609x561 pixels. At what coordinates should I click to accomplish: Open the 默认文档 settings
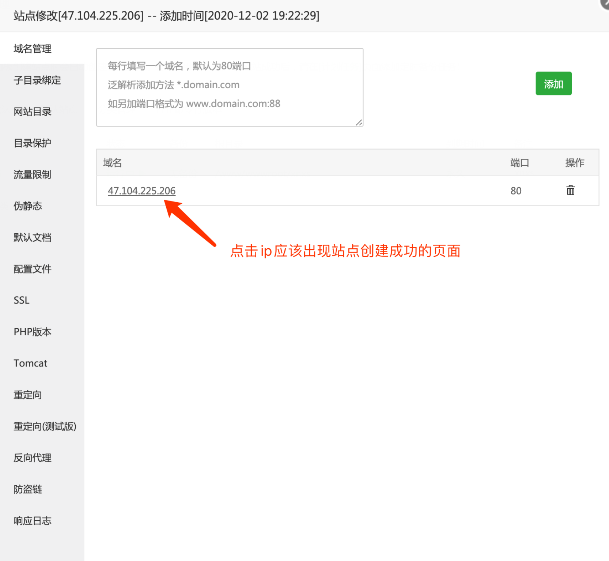(33, 237)
